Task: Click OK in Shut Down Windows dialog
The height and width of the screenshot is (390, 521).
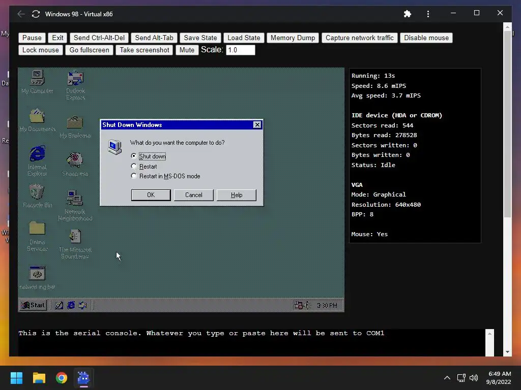Action: pos(151,195)
